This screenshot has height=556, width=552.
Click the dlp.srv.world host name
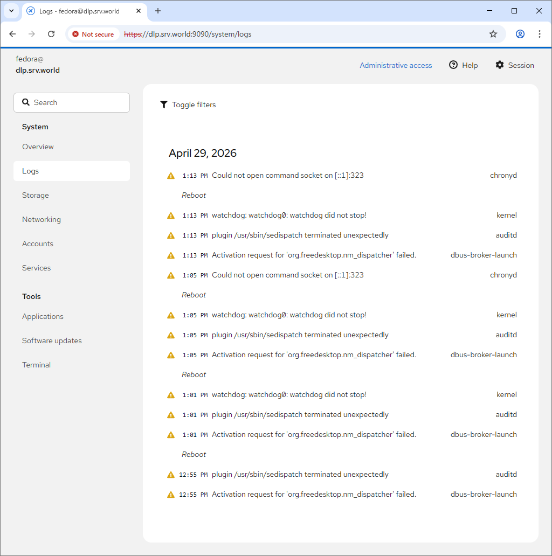(38, 70)
